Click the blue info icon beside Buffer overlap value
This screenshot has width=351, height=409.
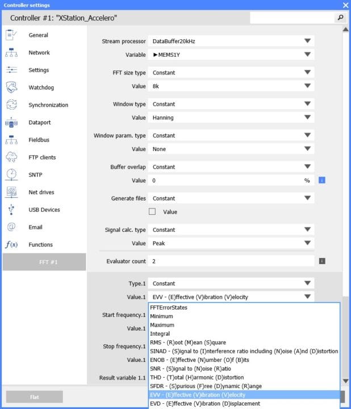(322, 180)
